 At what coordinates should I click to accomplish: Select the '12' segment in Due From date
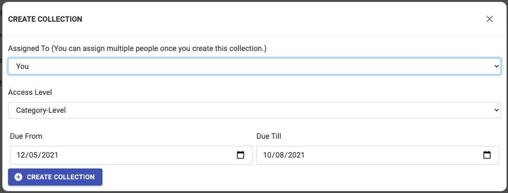21,155
